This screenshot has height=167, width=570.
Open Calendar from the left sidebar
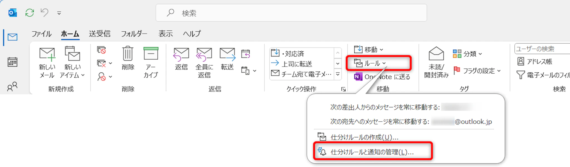pyautogui.click(x=13, y=62)
